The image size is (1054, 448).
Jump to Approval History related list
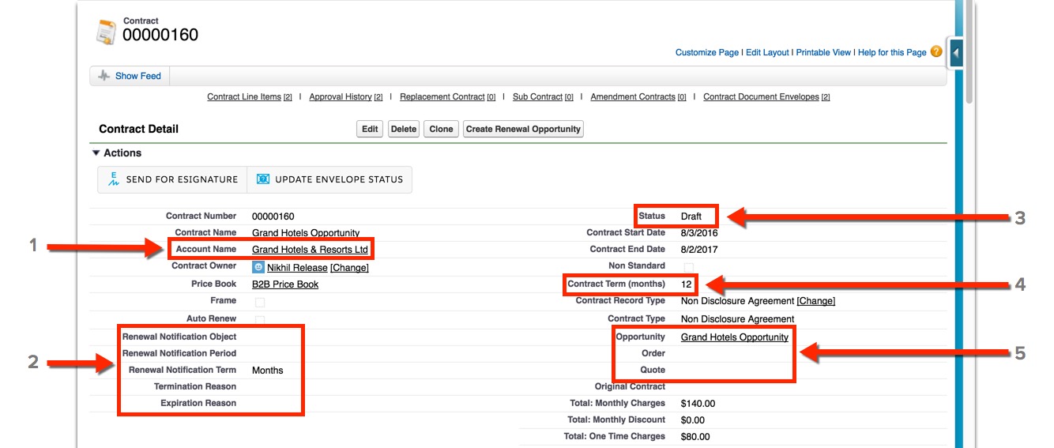pyautogui.click(x=341, y=97)
